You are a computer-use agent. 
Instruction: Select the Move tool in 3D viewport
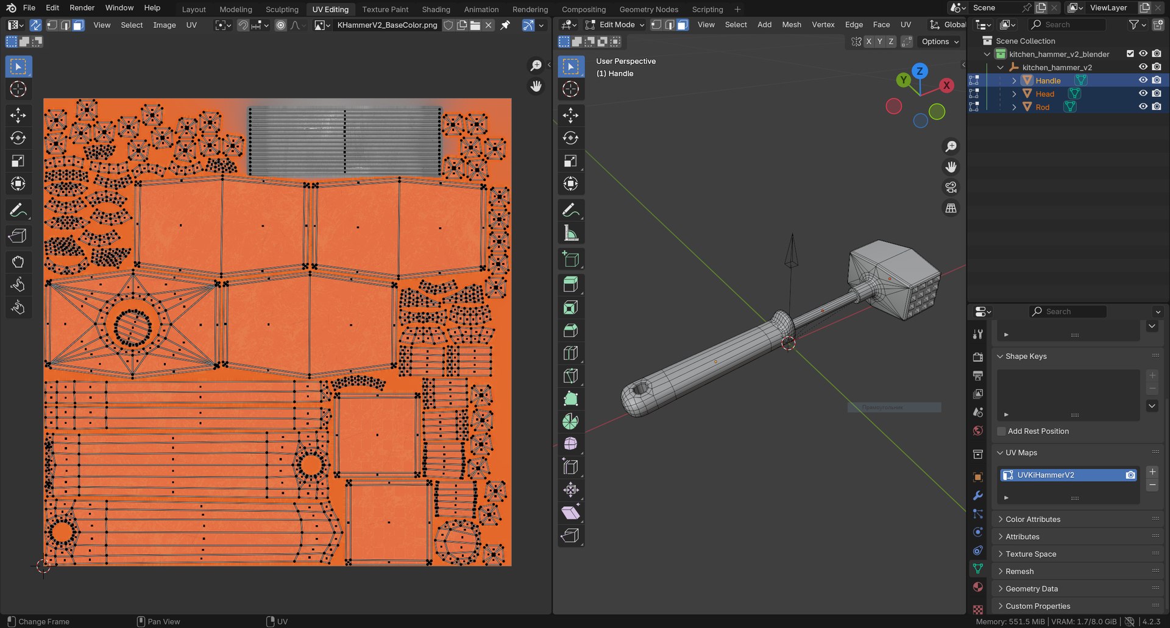click(x=571, y=115)
